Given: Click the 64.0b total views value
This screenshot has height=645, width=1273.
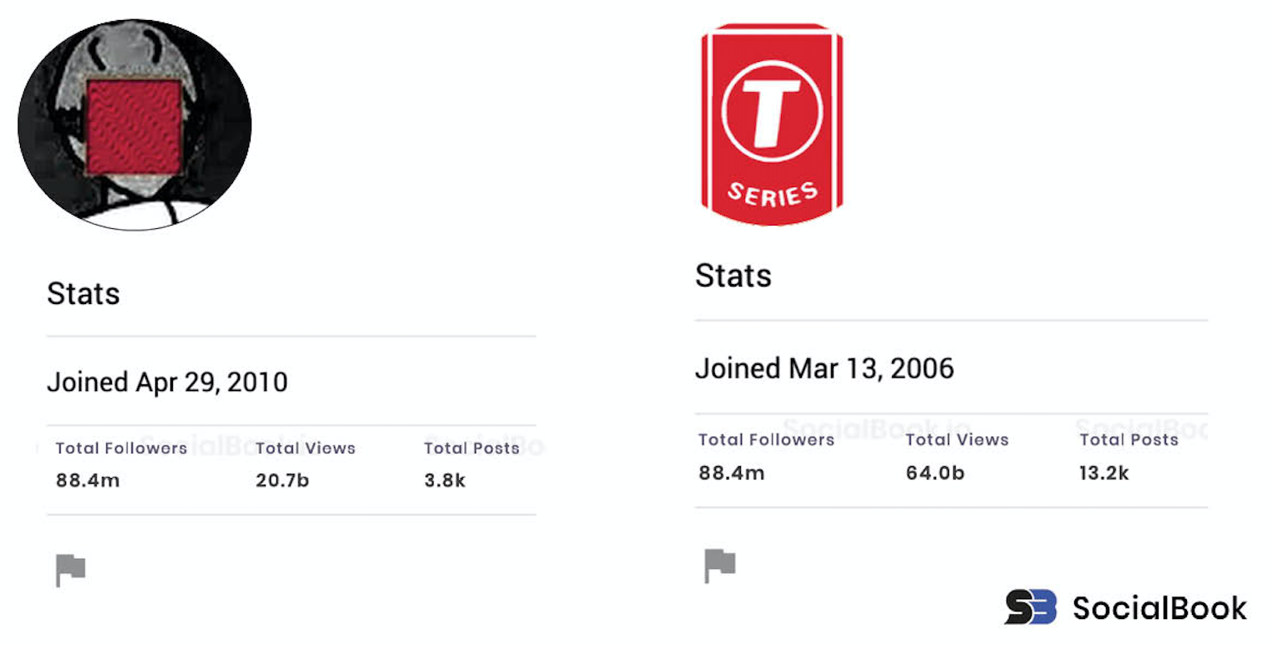Looking at the screenshot, I should 935,473.
